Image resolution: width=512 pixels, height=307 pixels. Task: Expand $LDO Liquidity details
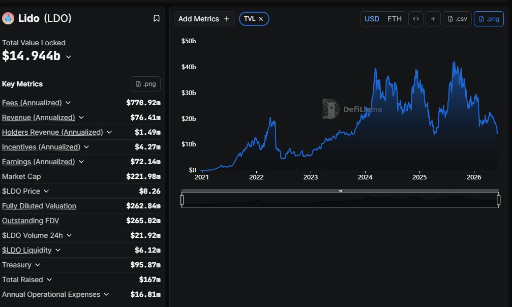click(58, 250)
